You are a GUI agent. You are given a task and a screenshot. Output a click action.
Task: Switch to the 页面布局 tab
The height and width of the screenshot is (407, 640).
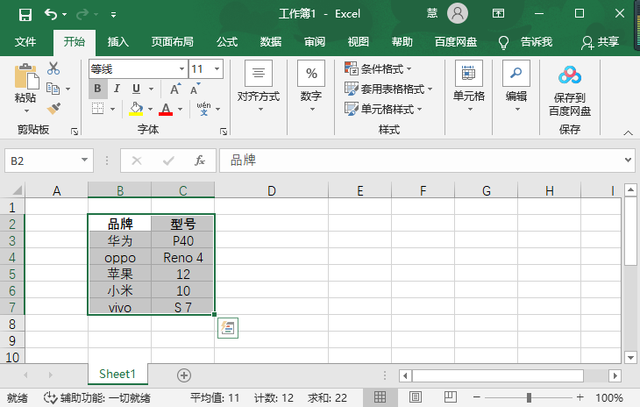tap(172, 41)
